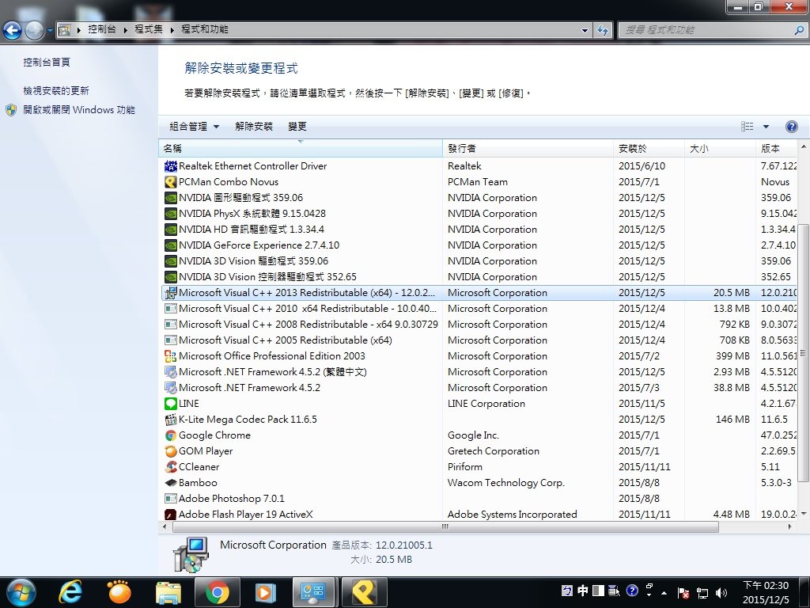The height and width of the screenshot is (608, 810).
Task: Open GOM Player from taskbar
Action: click(119, 592)
